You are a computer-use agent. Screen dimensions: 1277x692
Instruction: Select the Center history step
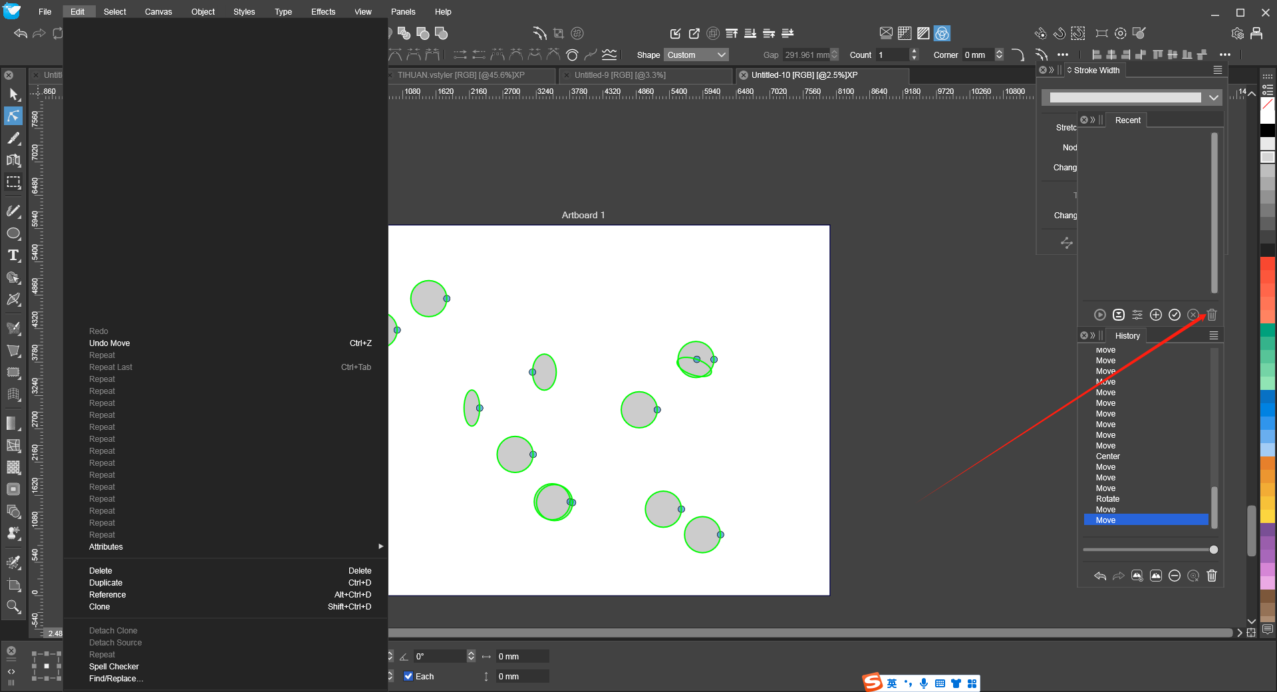coord(1107,456)
